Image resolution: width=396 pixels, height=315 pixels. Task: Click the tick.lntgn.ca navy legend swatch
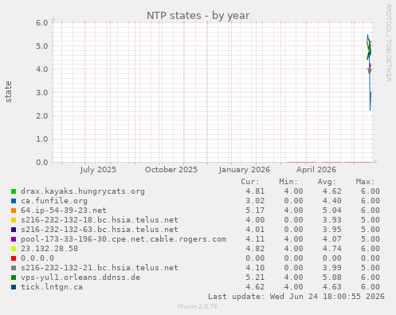pos(14,287)
